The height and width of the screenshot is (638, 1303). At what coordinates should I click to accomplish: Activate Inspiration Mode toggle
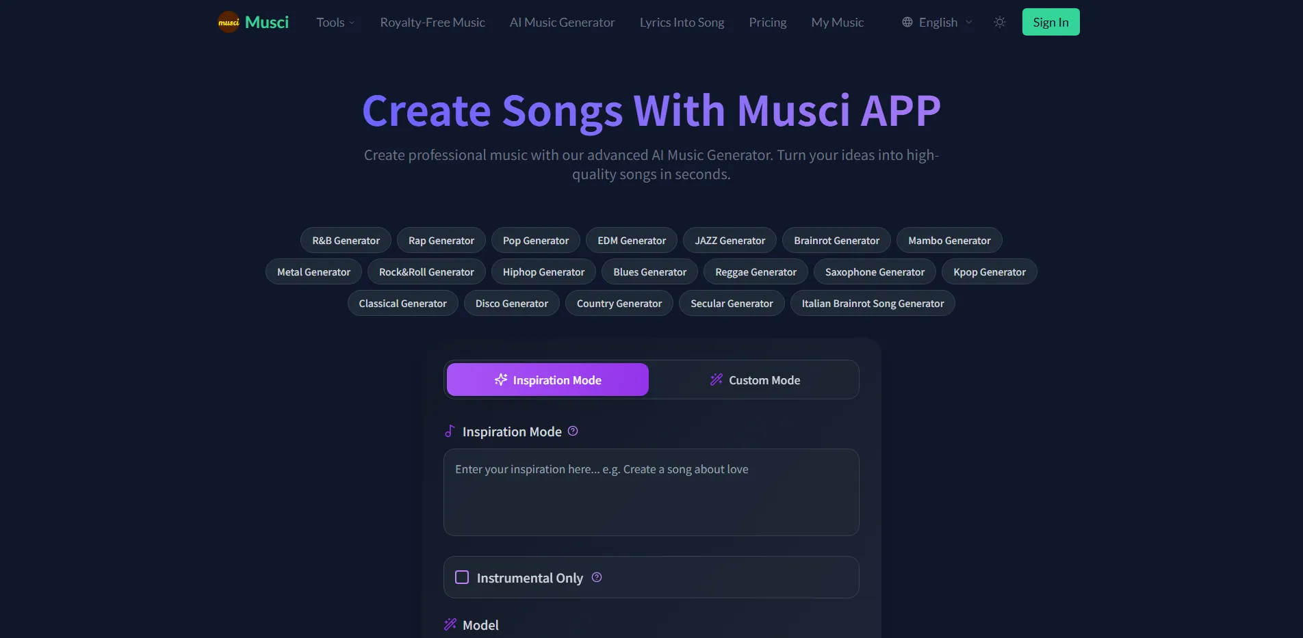point(547,380)
